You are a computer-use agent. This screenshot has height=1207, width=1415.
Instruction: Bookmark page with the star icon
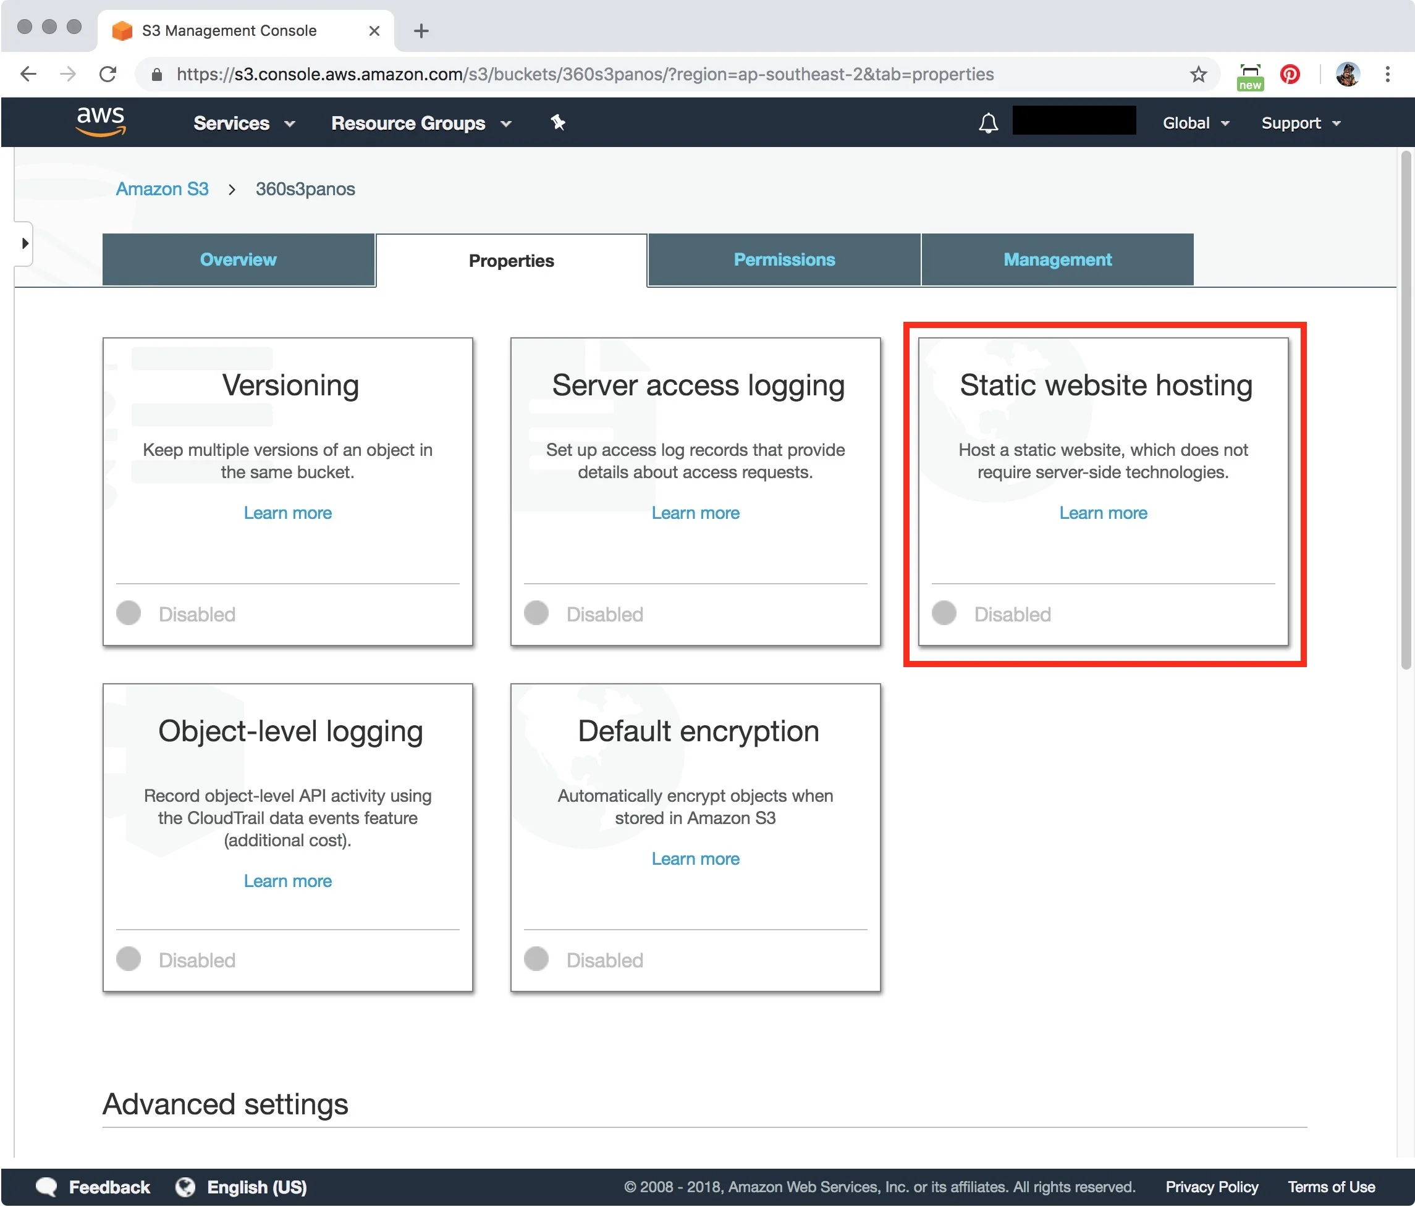coord(1199,74)
